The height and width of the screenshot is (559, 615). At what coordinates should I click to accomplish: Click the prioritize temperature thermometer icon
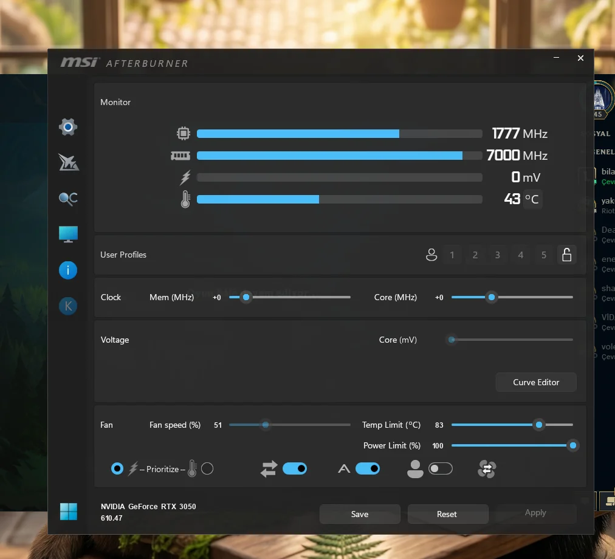(x=192, y=468)
